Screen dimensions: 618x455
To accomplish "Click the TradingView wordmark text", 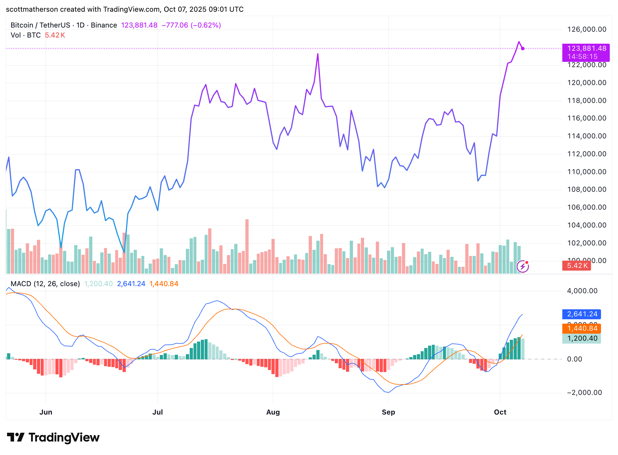I will (64, 437).
